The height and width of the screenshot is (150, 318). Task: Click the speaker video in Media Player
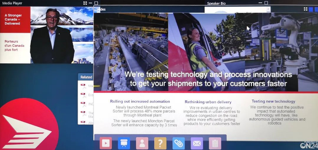pos(62,35)
